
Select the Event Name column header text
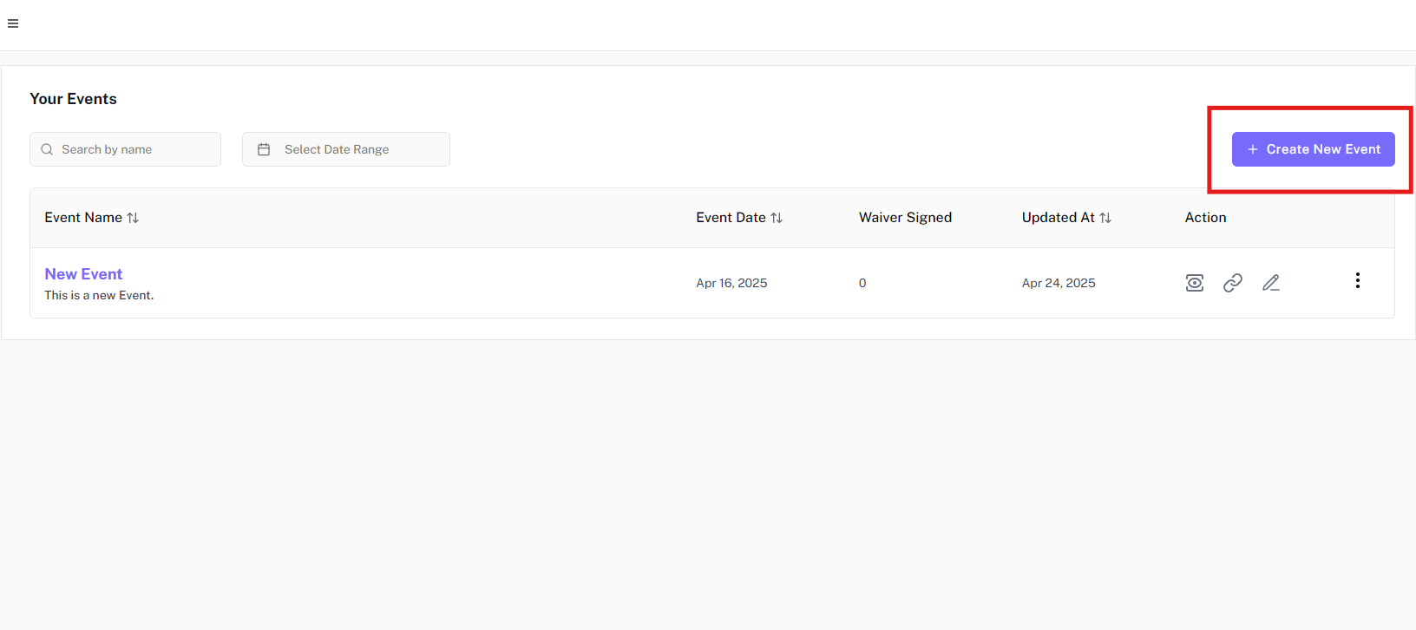click(x=83, y=218)
